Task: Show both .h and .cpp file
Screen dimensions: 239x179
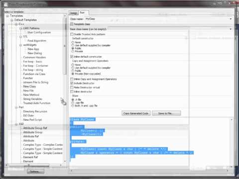Action: [x=73, y=105]
